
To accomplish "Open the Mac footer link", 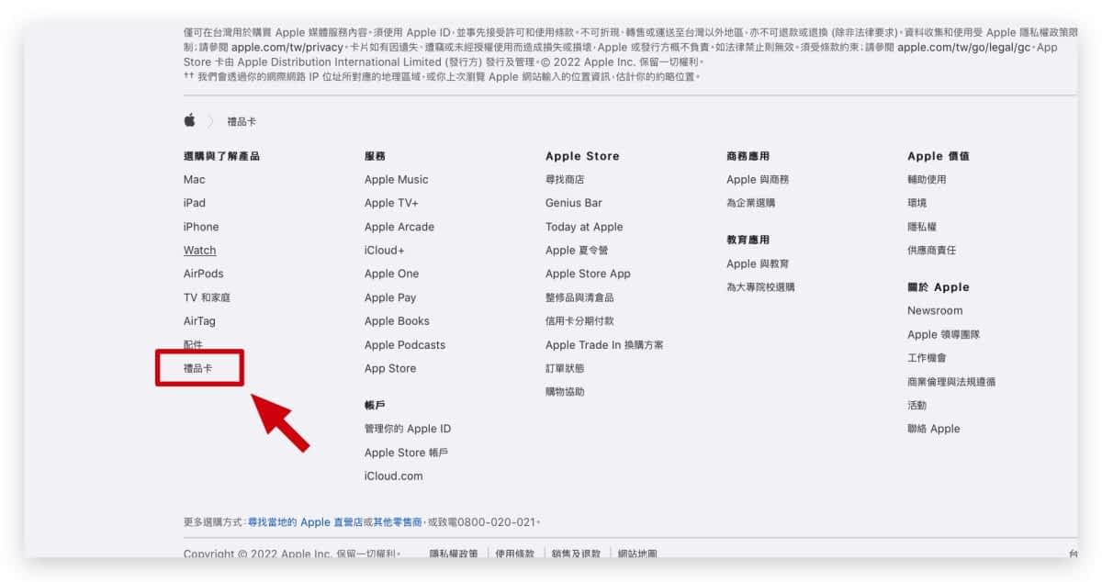I will [x=195, y=180].
